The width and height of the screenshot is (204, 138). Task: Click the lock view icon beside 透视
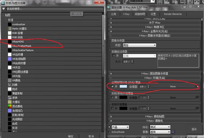pos(173,132)
